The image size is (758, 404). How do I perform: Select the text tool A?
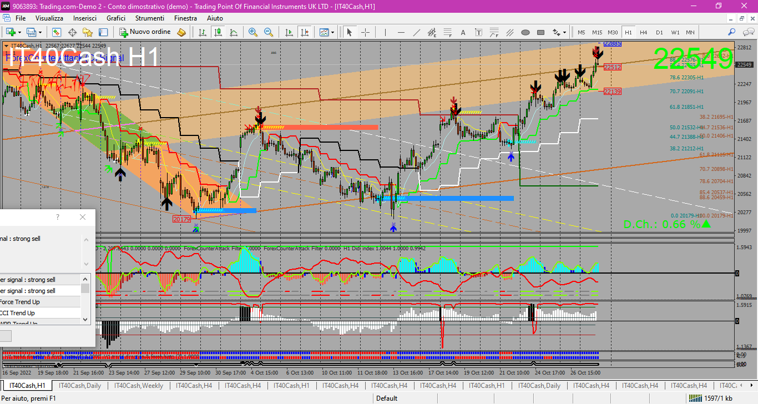tap(463, 32)
